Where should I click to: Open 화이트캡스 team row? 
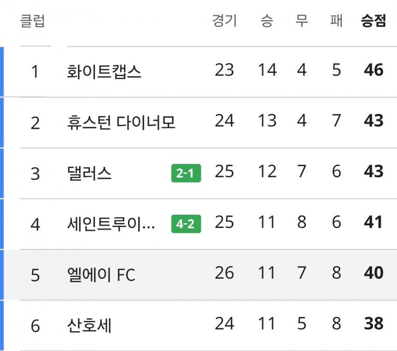pos(200,72)
